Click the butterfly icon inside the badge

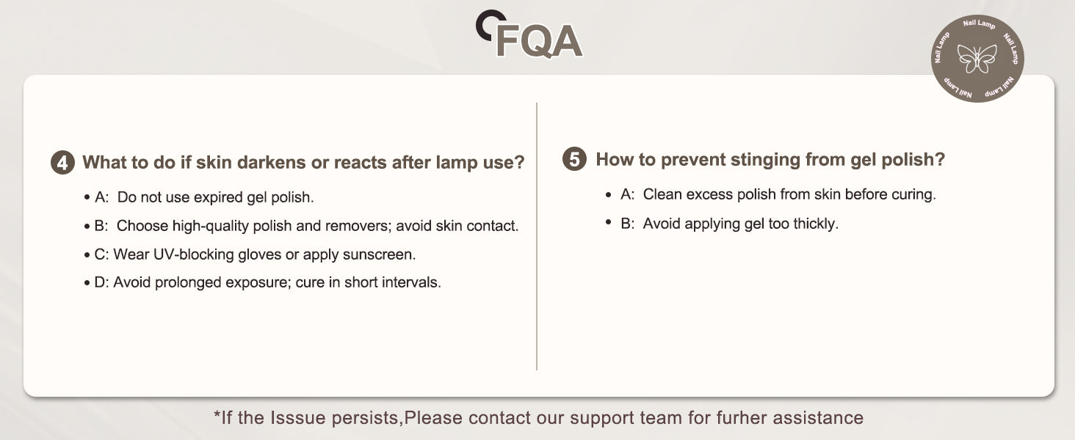(x=977, y=59)
